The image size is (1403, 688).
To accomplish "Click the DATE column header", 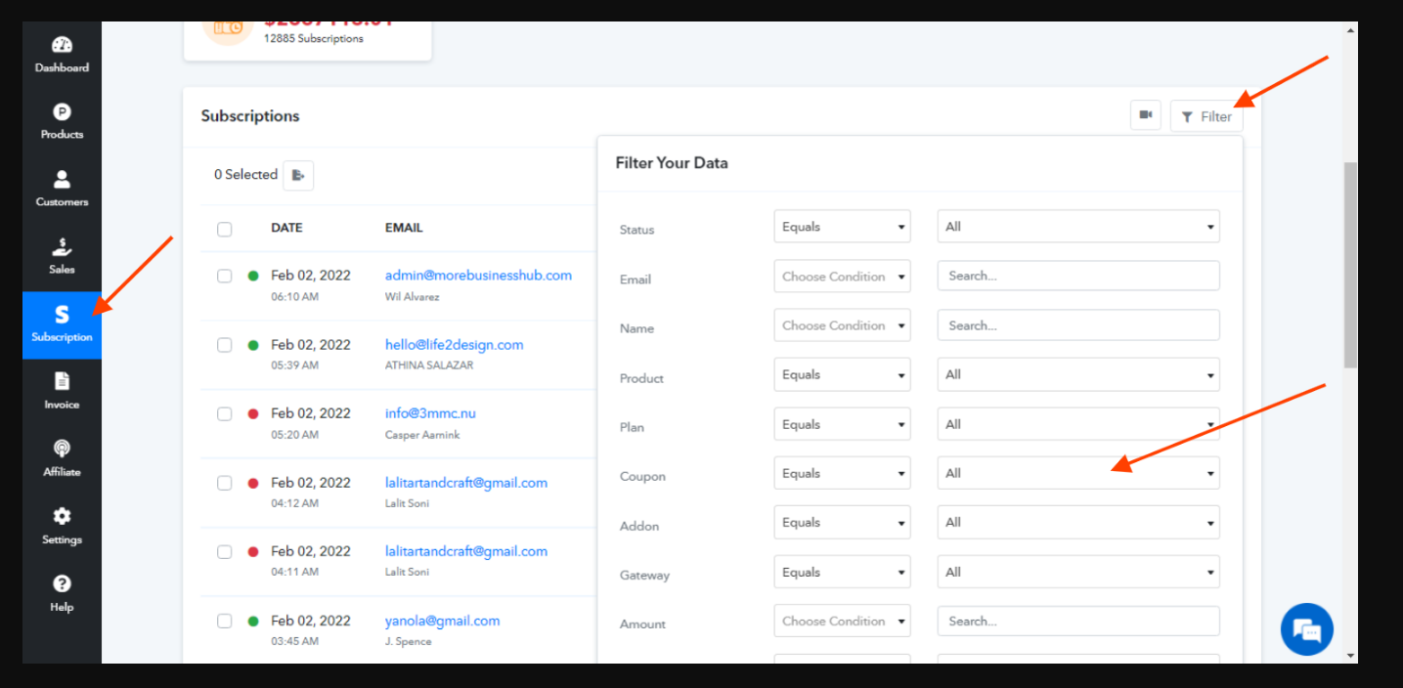I will tap(286, 228).
